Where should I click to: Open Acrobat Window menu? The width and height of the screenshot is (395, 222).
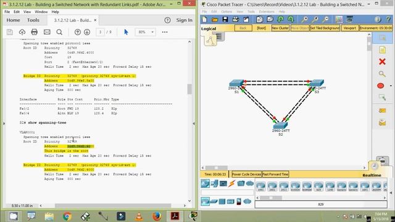click(41, 12)
